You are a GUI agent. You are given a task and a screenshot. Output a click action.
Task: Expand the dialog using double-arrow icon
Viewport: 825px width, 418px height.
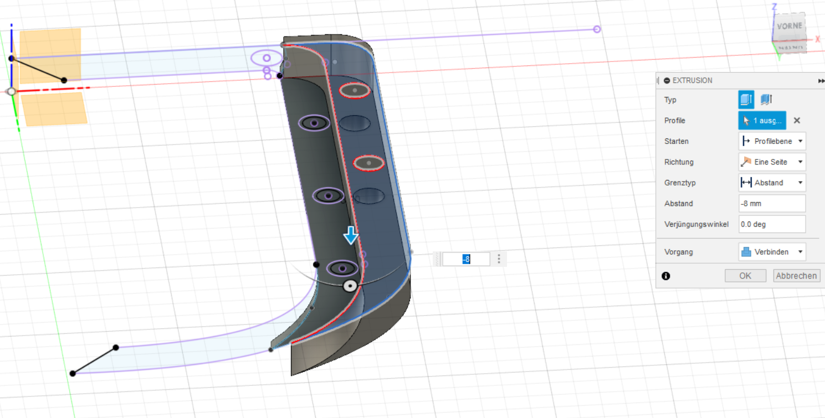click(821, 81)
